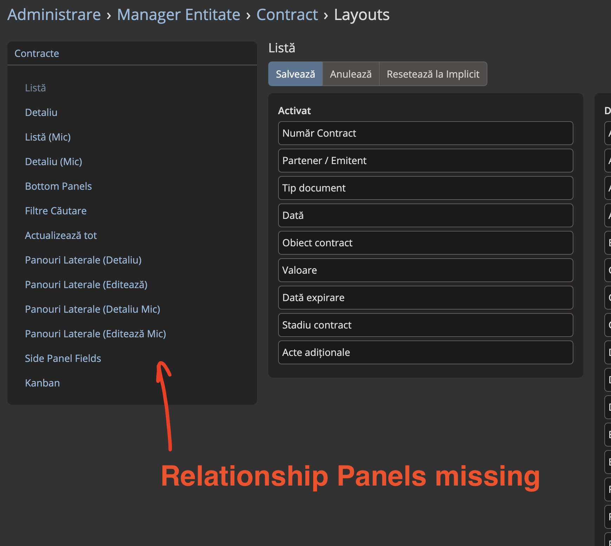This screenshot has width=611, height=546.
Task: Open the Detaliu layout
Action: [x=41, y=112]
